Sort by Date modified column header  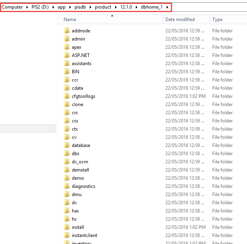181,19
